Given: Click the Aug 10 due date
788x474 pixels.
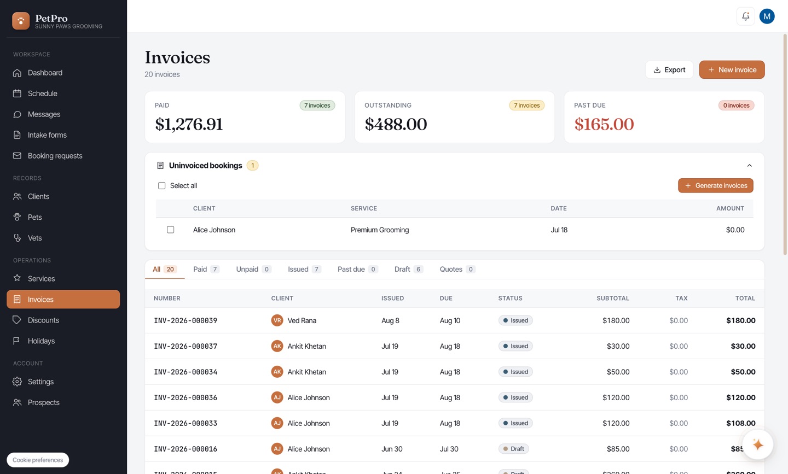Looking at the screenshot, I should point(450,320).
